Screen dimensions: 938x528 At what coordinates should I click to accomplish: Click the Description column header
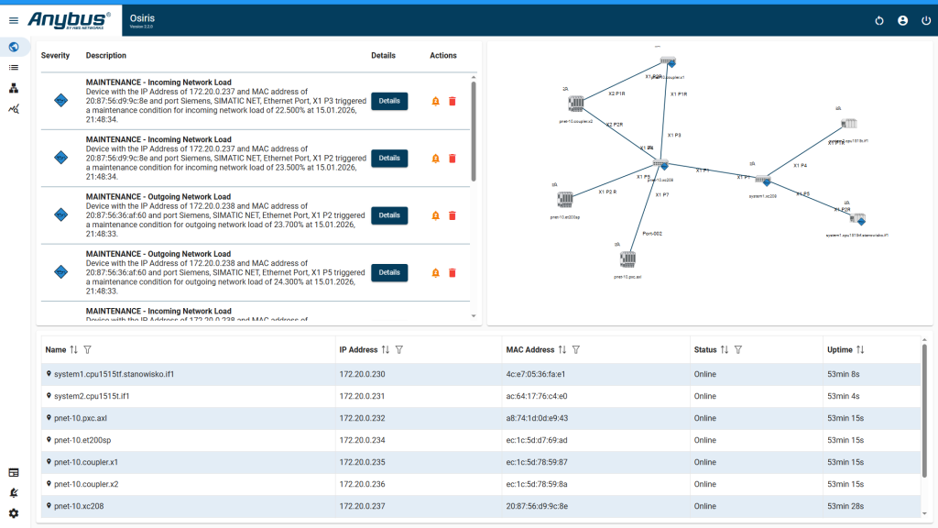(x=106, y=55)
